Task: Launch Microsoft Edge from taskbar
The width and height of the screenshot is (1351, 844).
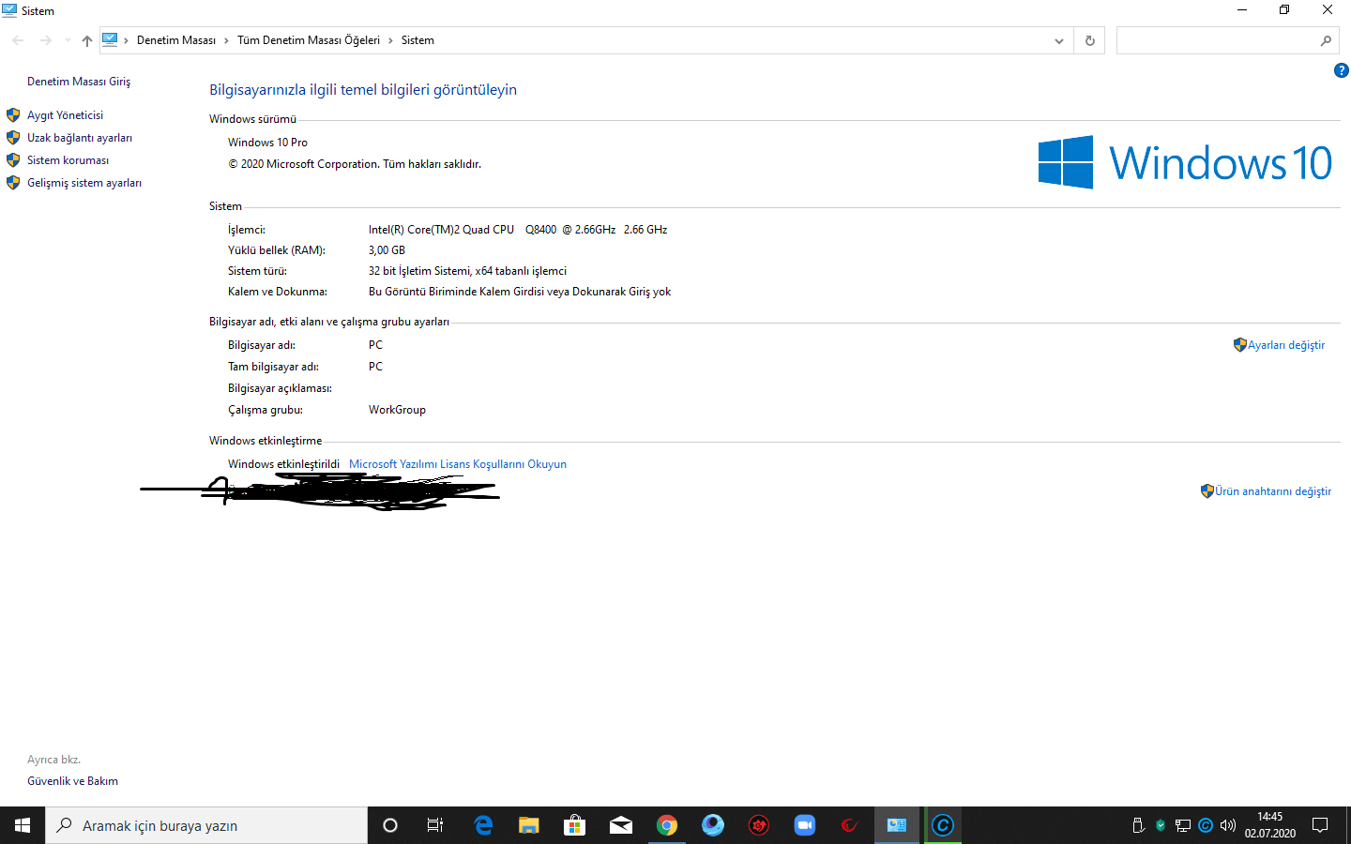Action: (x=483, y=825)
